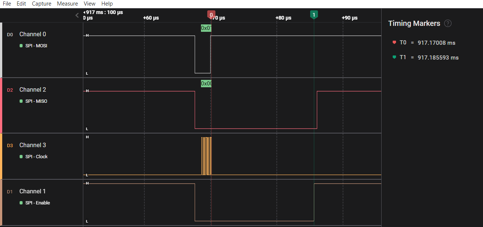
Task: Click the SPI - MOSI analyzer tag
Action: [34, 46]
